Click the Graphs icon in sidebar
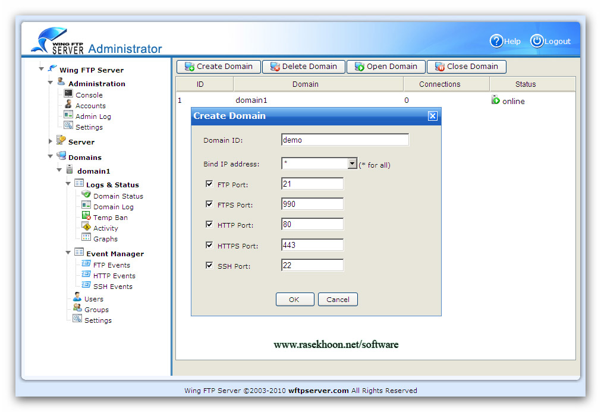The height and width of the screenshot is (412, 601). 86,238
